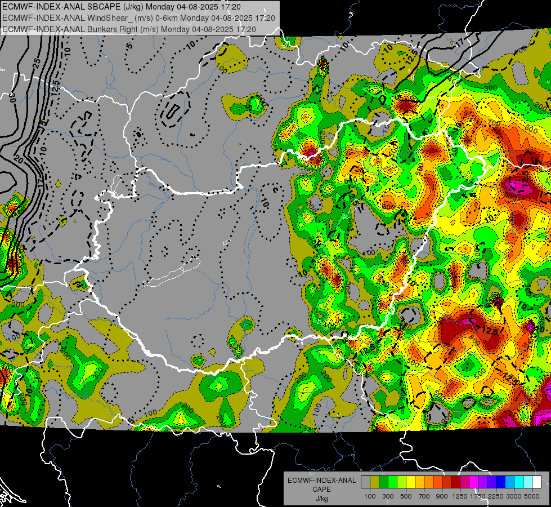Select the white swatch ending the legend

536,482
